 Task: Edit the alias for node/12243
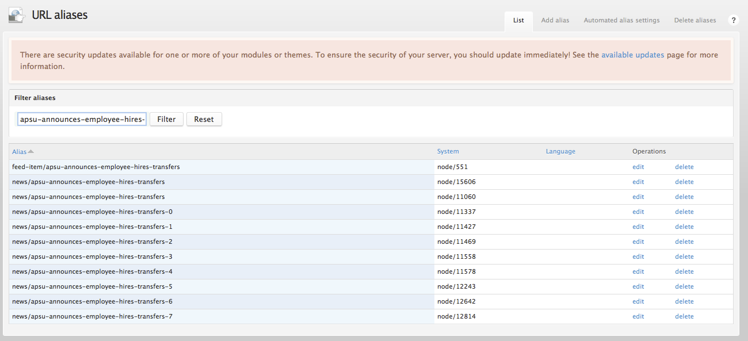point(638,286)
